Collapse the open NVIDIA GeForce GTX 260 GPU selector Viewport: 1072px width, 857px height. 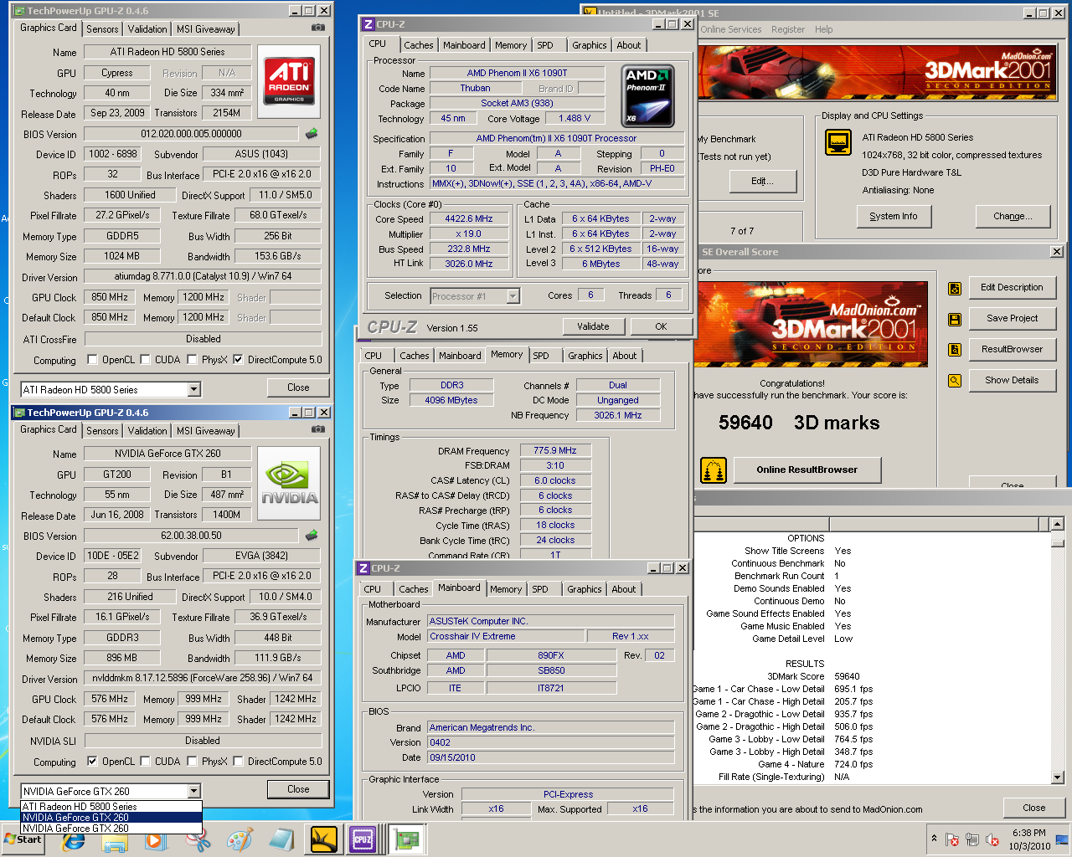(193, 792)
